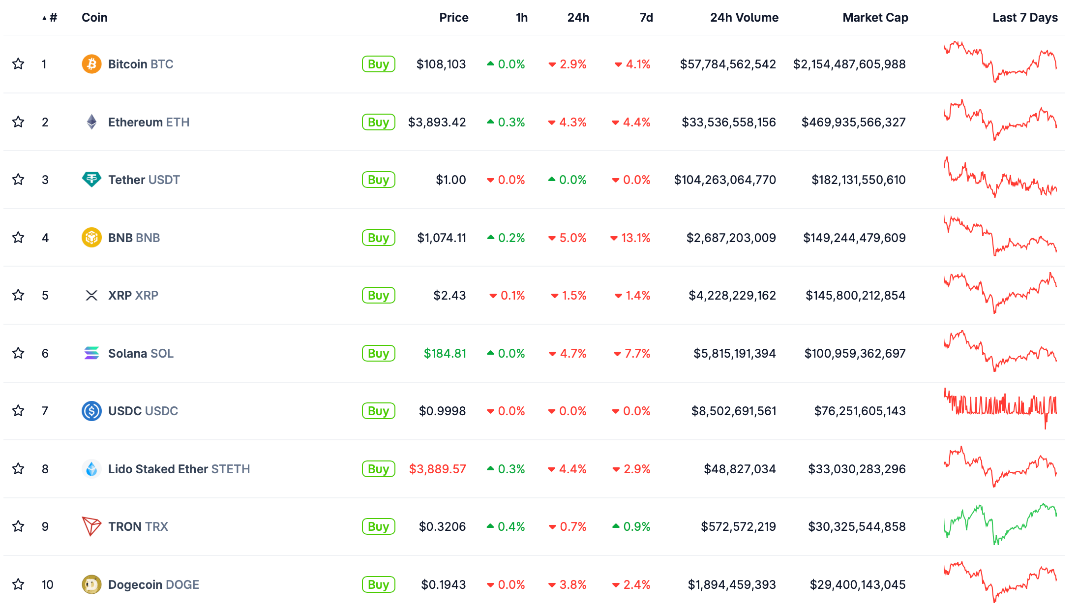
Task: Click the BNB coin logo icon
Action: click(x=91, y=238)
